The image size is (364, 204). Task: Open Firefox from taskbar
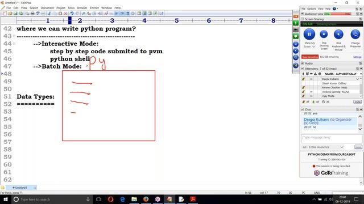click(x=146, y=199)
